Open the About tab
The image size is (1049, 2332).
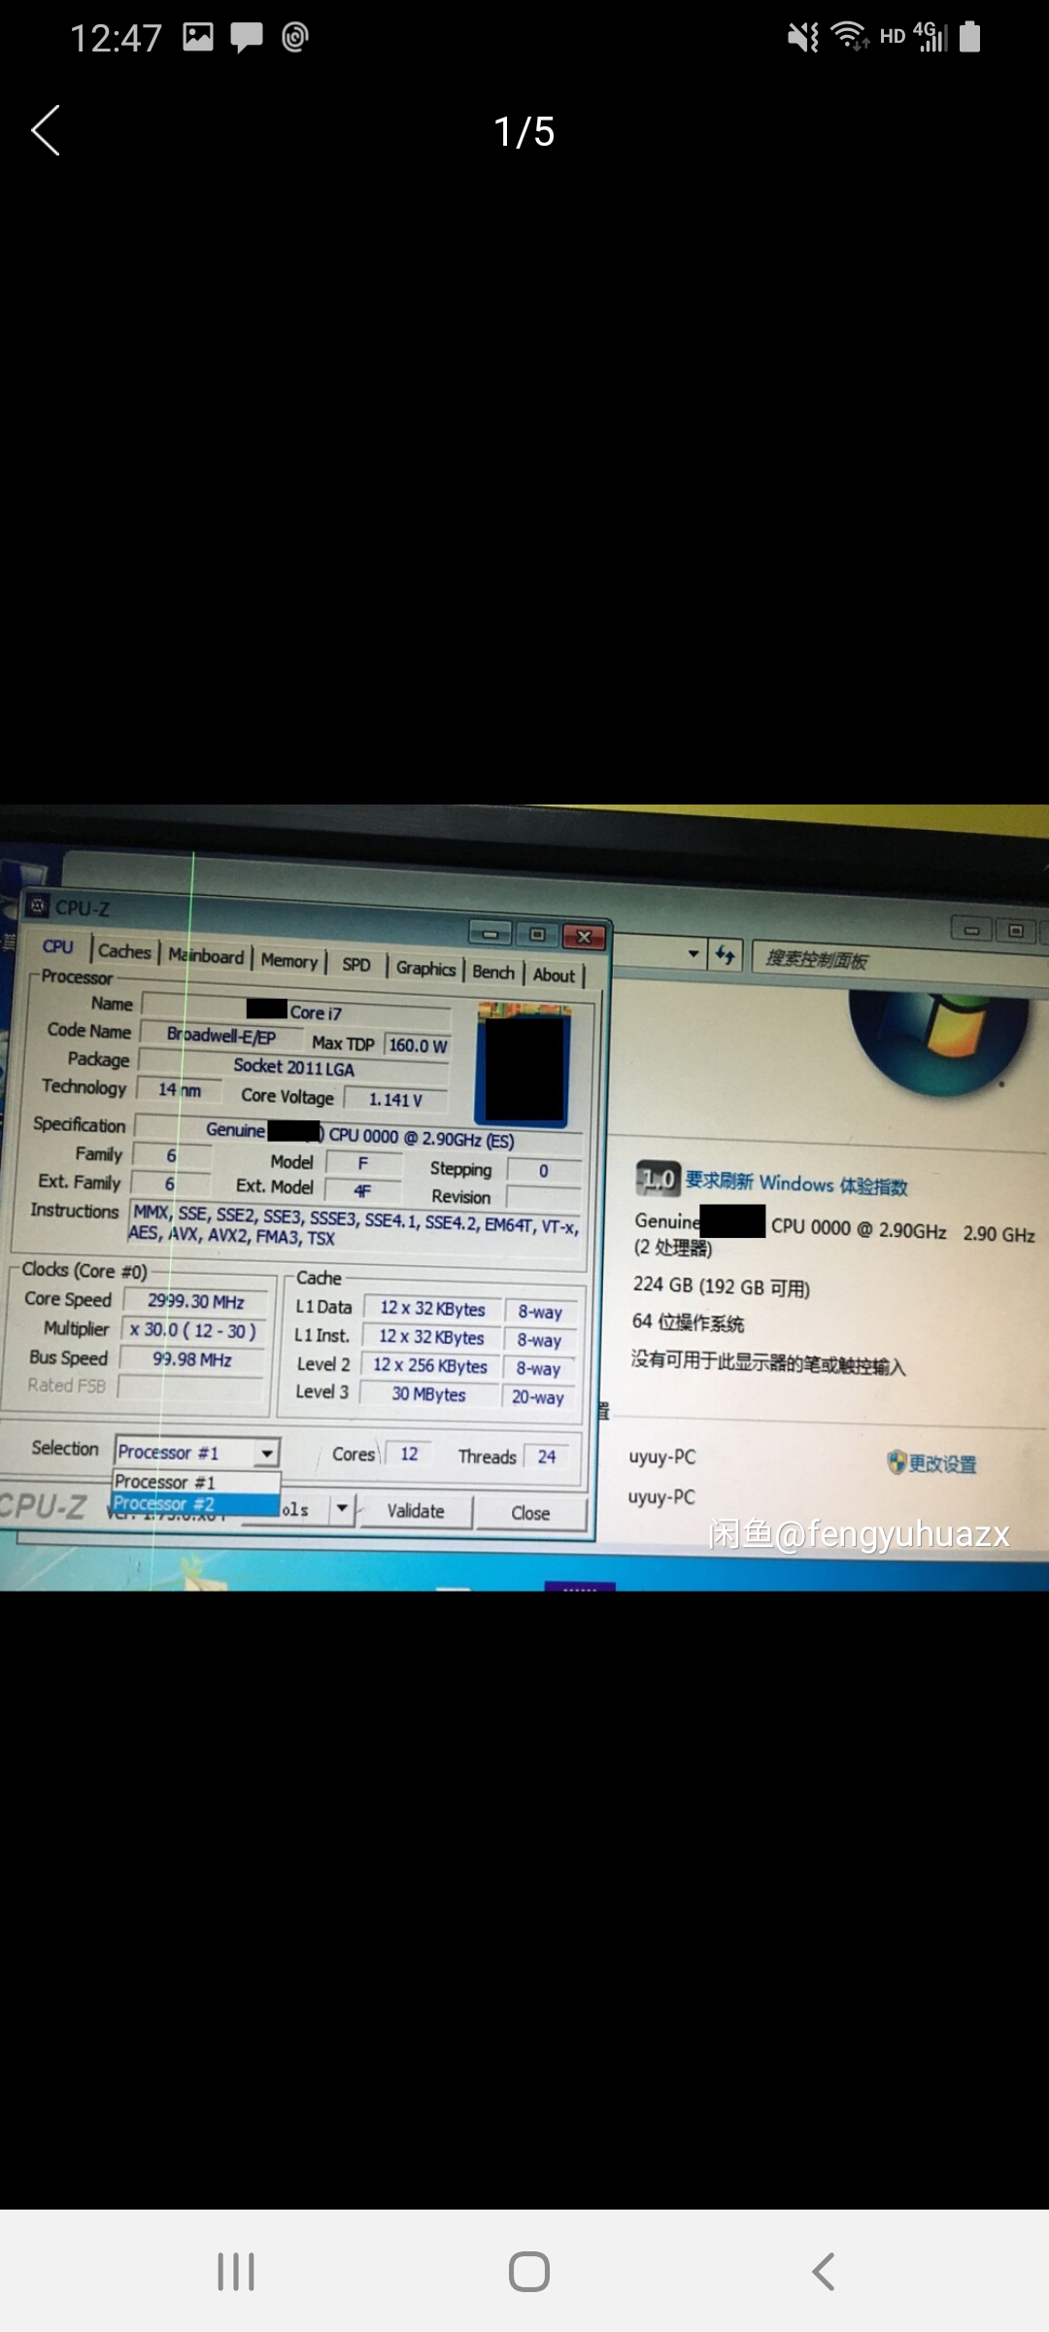[554, 976]
